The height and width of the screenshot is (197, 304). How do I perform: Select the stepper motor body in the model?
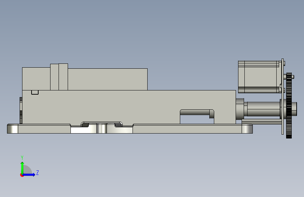(260, 77)
